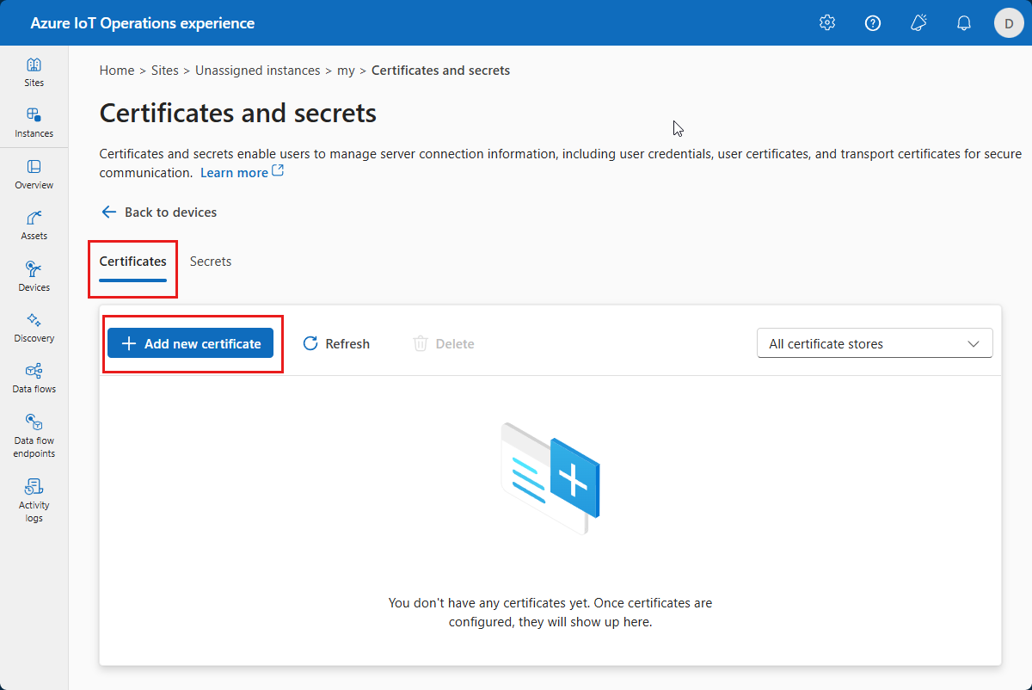
Task: Navigate to Assets in the sidebar
Action: tap(34, 225)
